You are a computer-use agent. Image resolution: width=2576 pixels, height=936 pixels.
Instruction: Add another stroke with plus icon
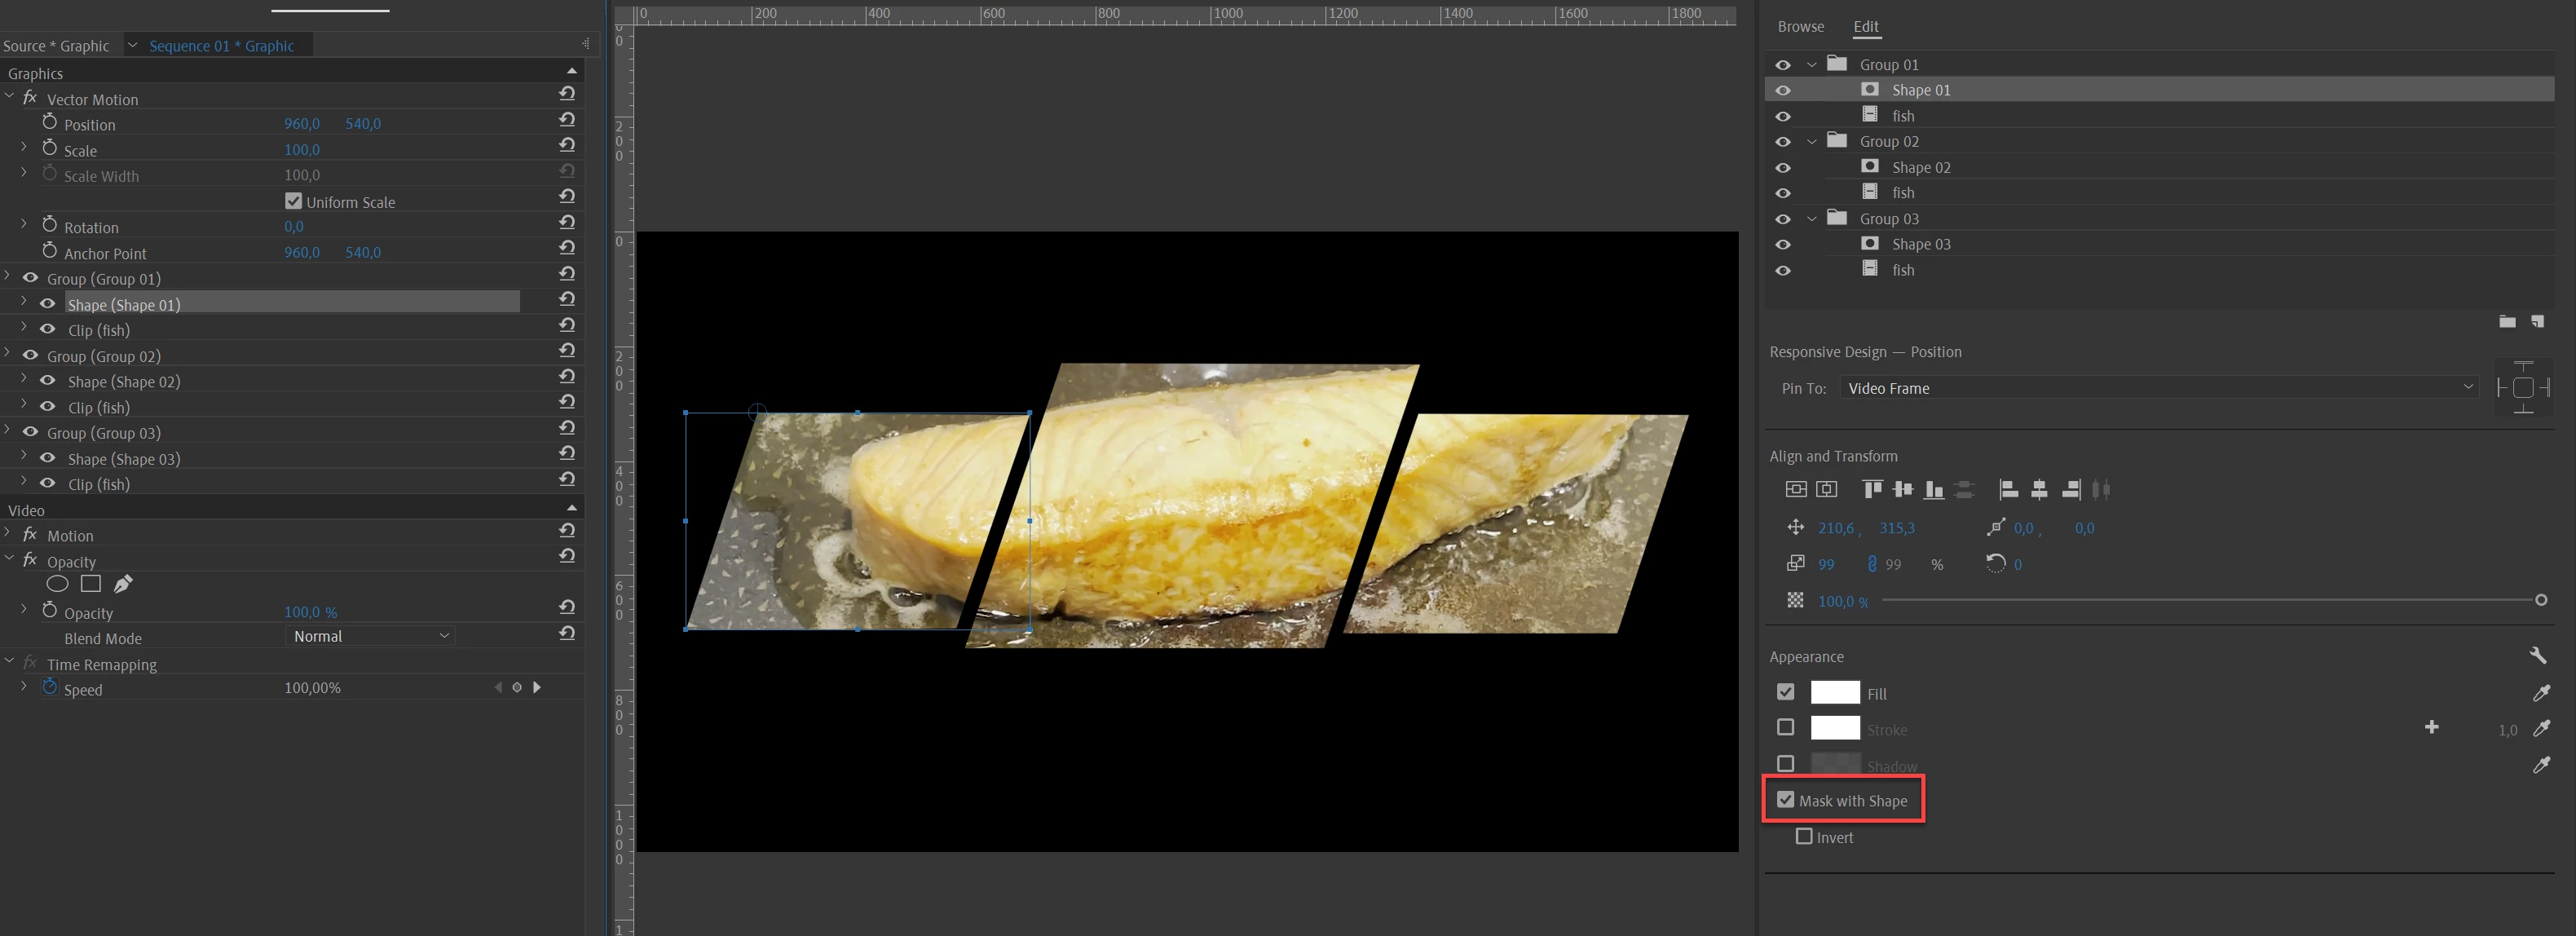tap(2431, 728)
